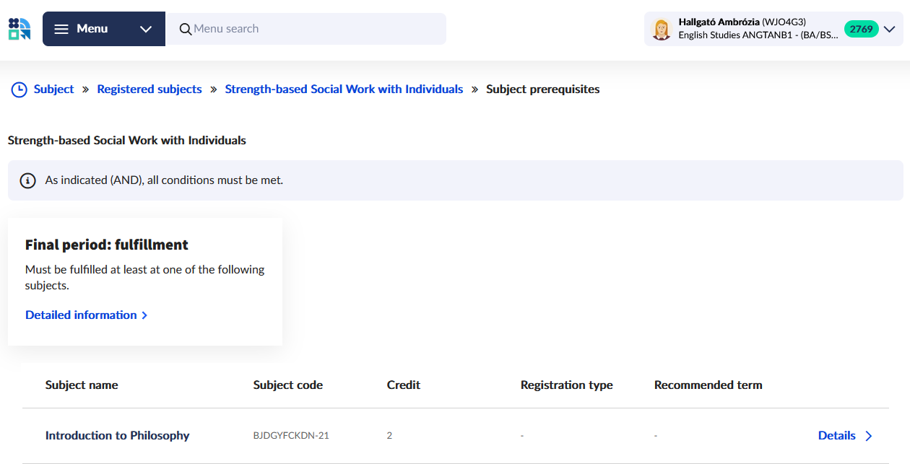
Task: Select the Introduction to Philosophy subject name
Action: point(117,436)
